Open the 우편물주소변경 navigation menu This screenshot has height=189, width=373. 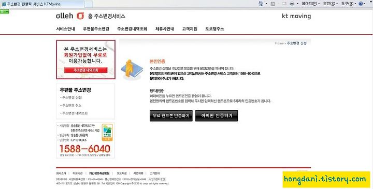(x=96, y=29)
